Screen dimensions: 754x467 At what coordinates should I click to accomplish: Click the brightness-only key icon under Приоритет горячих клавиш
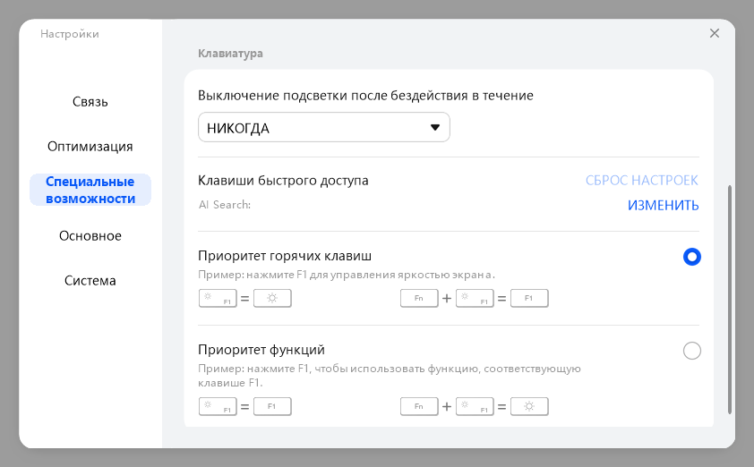[272, 299]
